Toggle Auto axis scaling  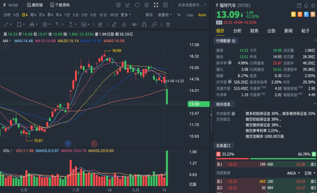click(x=202, y=15)
